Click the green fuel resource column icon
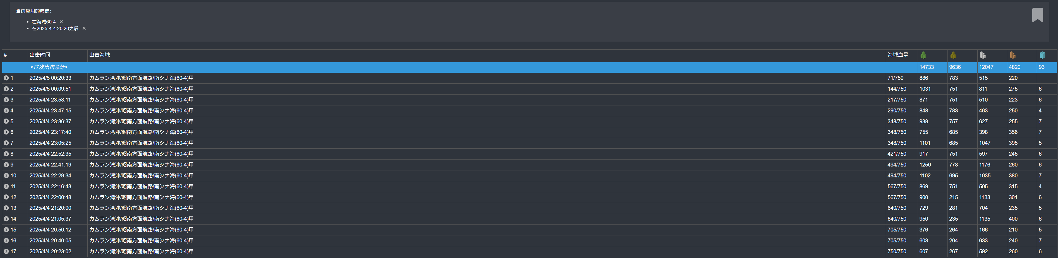This screenshot has width=1058, height=258. click(923, 55)
